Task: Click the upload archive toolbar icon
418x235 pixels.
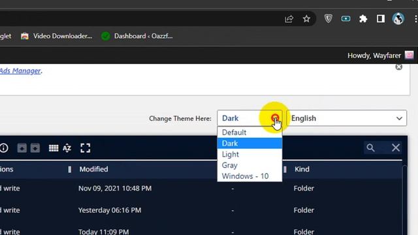Action: [x=22, y=148]
